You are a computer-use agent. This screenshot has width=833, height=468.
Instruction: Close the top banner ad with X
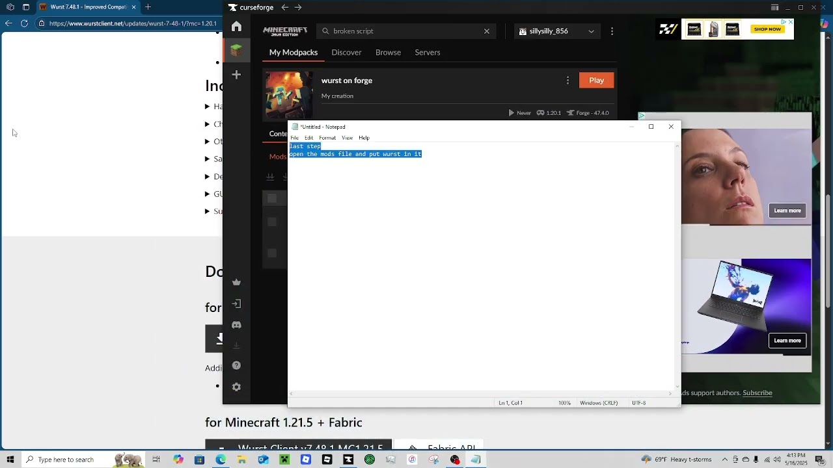(x=790, y=22)
